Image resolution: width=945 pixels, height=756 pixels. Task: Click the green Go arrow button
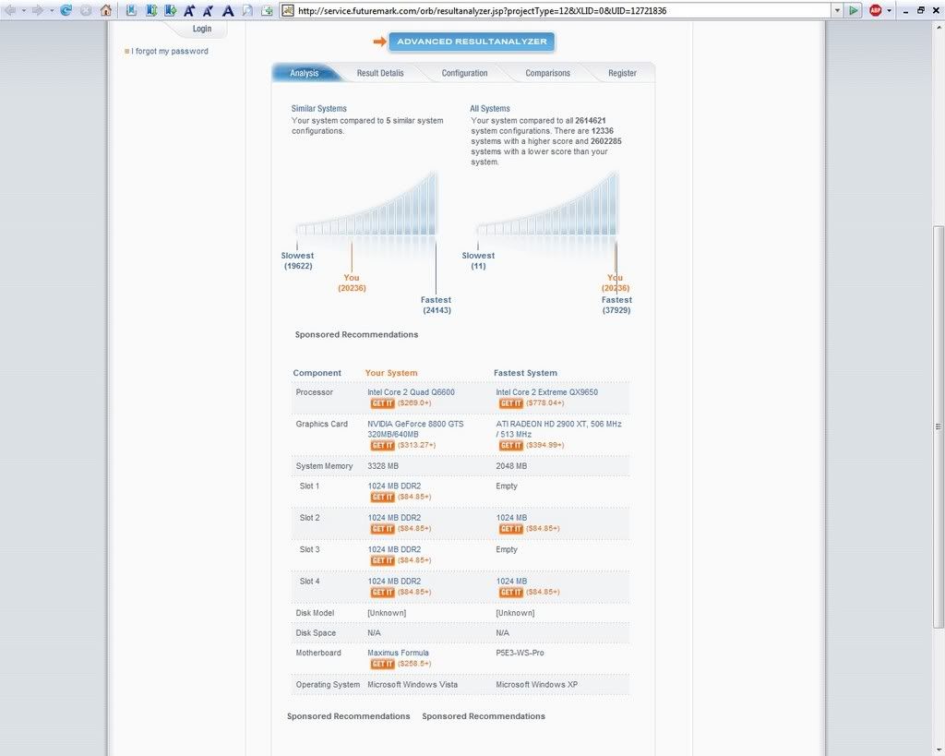click(854, 10)
